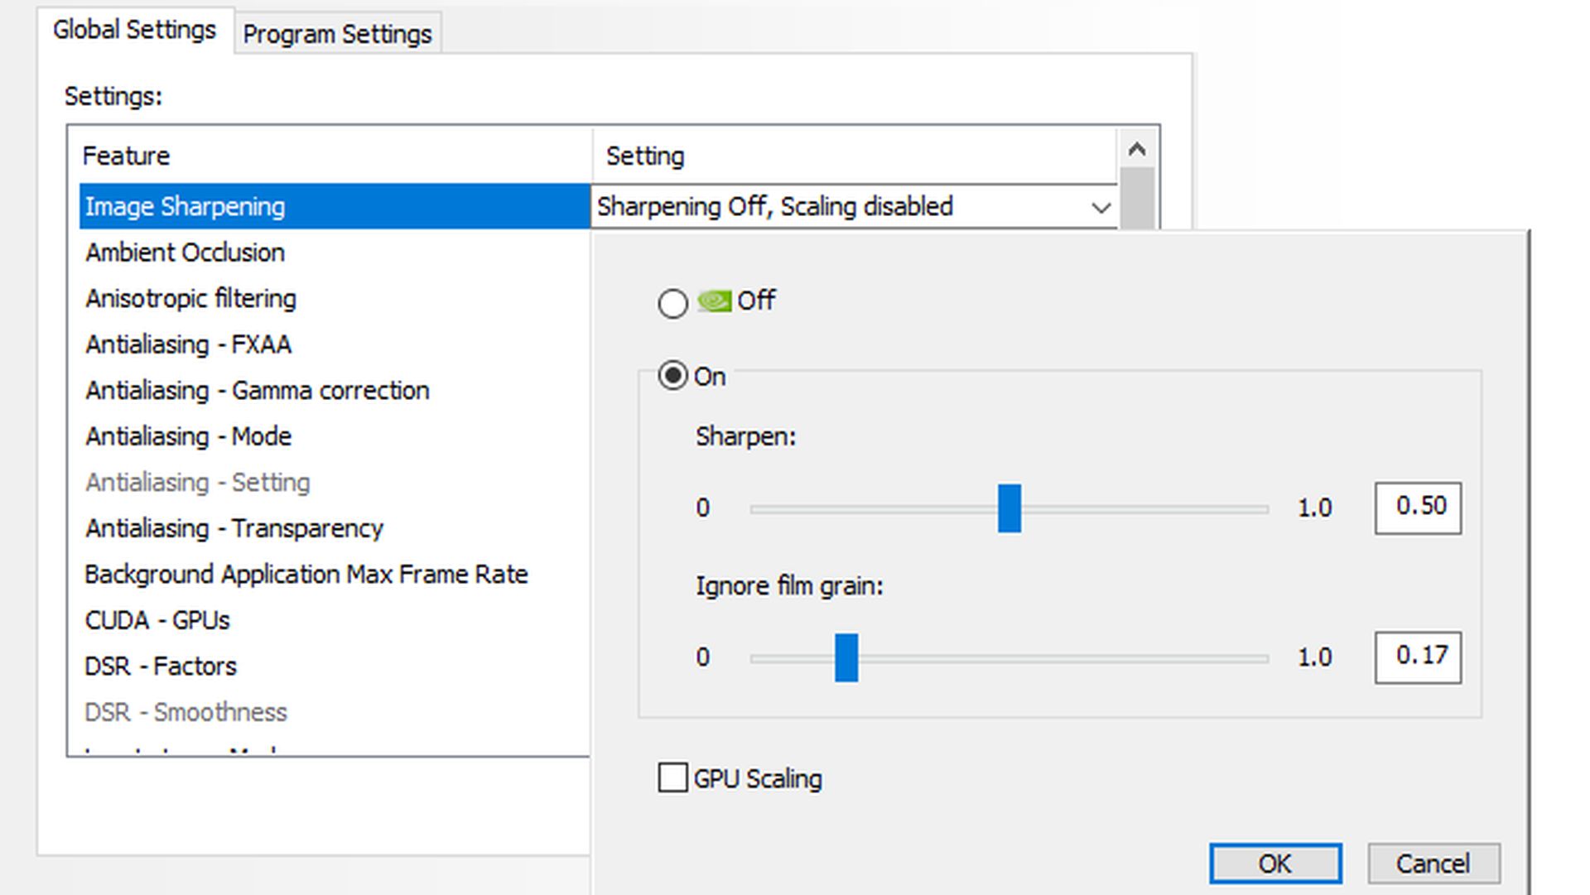Image resolution: width=1590 pixels, height=895 pixels.
Task: Click the Sharpen value field showing 0.50
Action: pyautogui.click(x=1418, y=507)
